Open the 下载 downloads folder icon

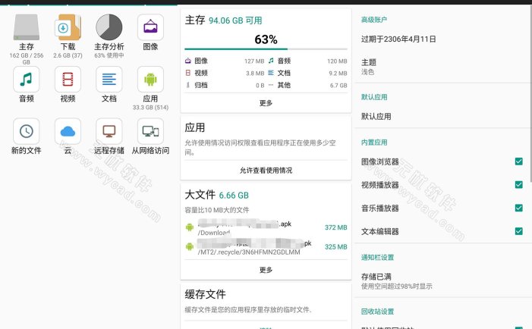tap(68, 27)
